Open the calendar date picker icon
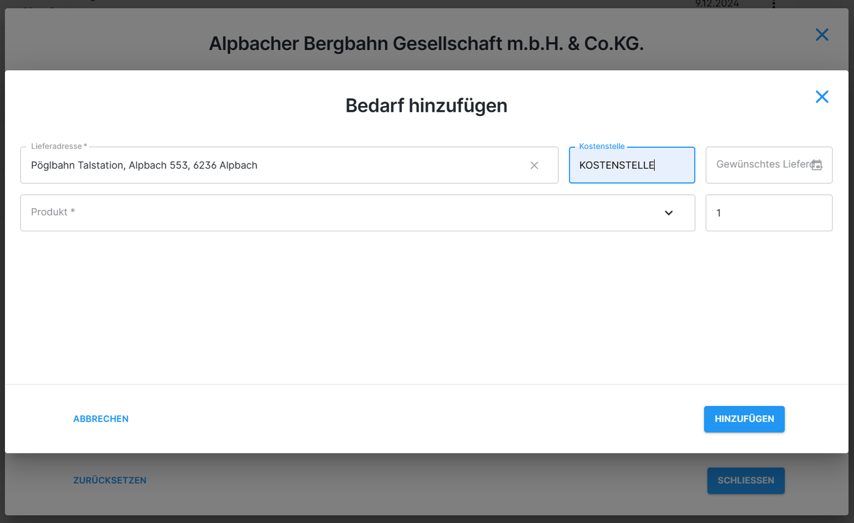854x523 pixels. tap(817, 165)
